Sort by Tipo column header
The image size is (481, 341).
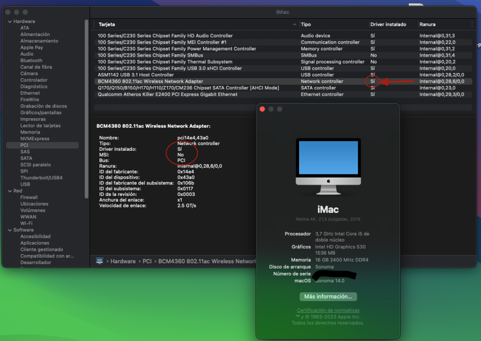(306, 24)
